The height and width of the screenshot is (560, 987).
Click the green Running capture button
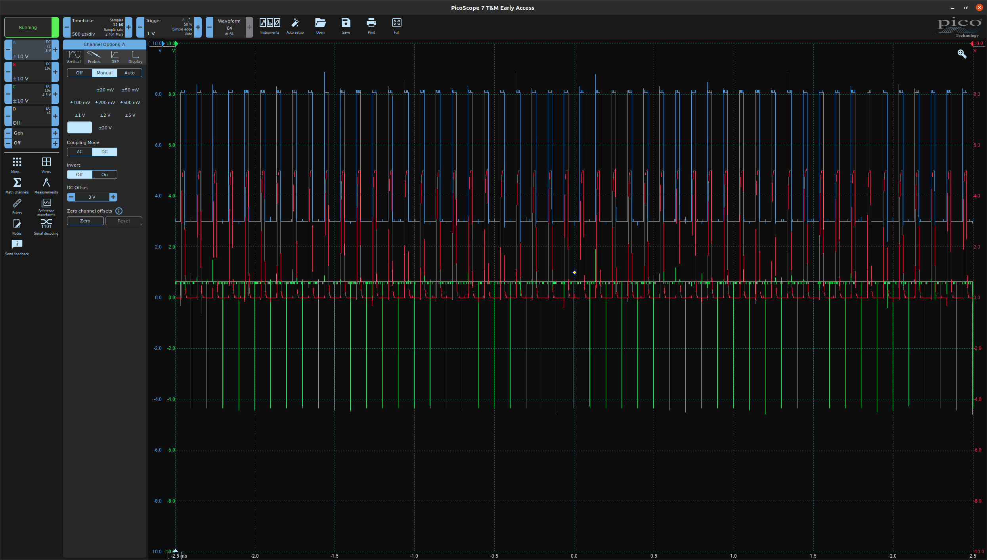(x=28, y=27)
